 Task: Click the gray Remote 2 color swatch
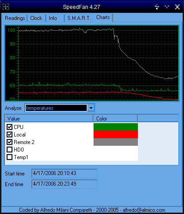click(116, 142)
